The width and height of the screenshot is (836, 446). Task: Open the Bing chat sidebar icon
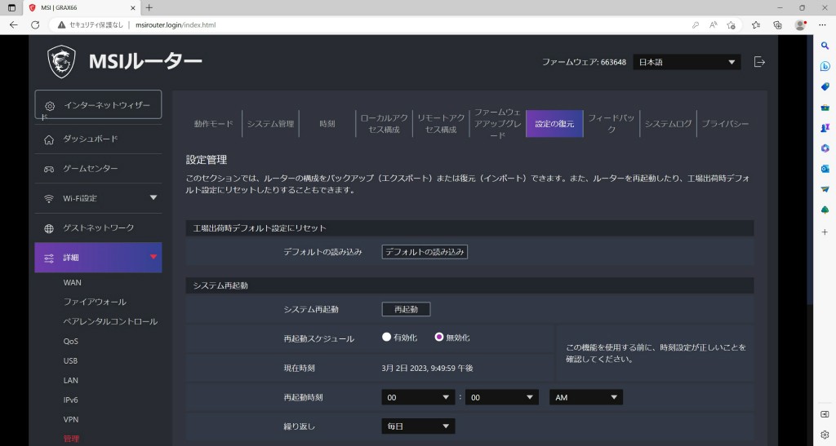pos(825,66)
